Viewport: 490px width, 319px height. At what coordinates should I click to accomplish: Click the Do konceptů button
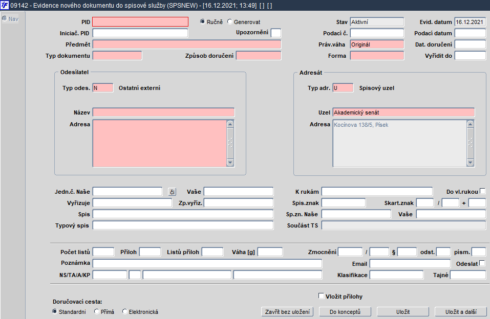345,312
